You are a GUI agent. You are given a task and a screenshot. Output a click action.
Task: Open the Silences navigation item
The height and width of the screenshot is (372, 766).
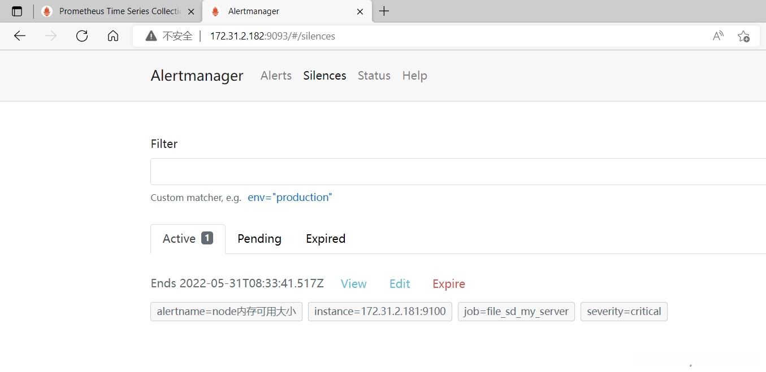click(x=324, y=76)
